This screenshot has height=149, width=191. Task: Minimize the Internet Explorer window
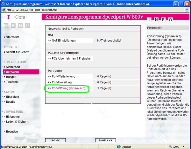[x=176, y=4]
